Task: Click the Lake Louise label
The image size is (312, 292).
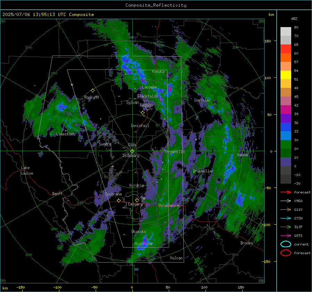Action: 27,170
